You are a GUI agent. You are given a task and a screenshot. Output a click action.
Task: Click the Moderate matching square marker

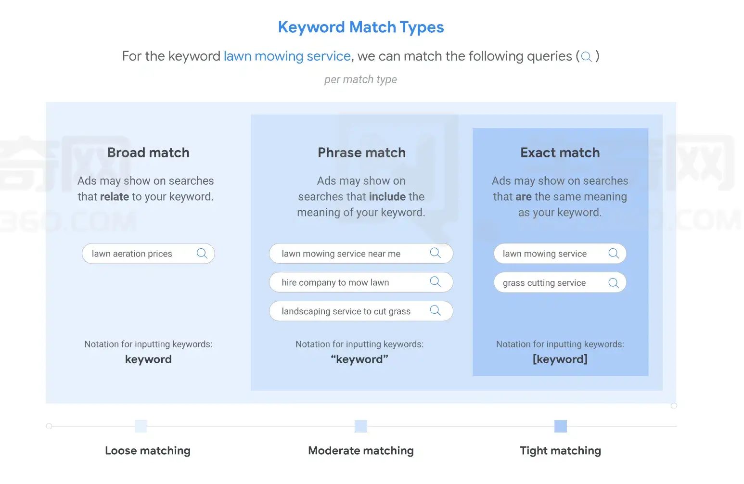(361, 426)
